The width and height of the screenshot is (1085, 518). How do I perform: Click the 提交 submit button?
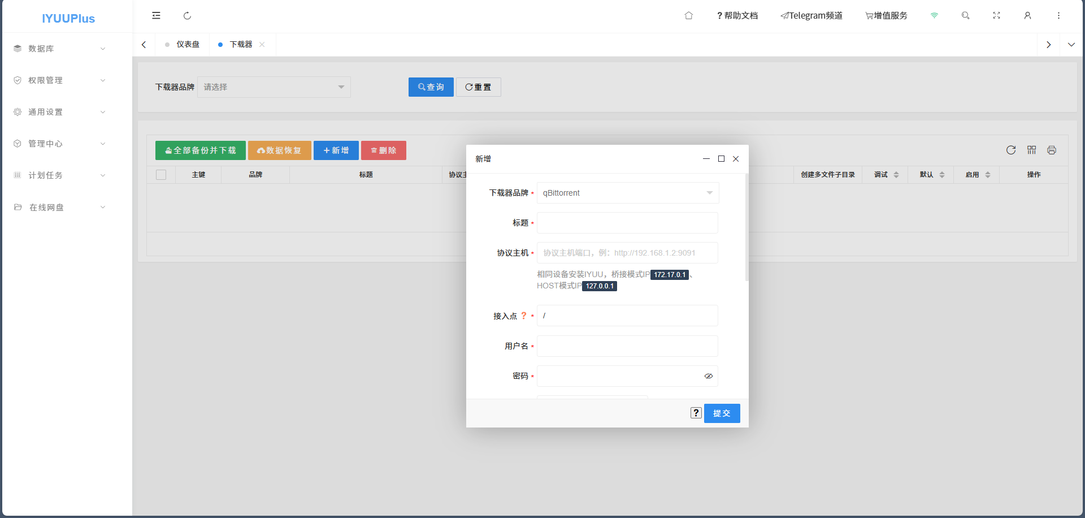(722, 413)
